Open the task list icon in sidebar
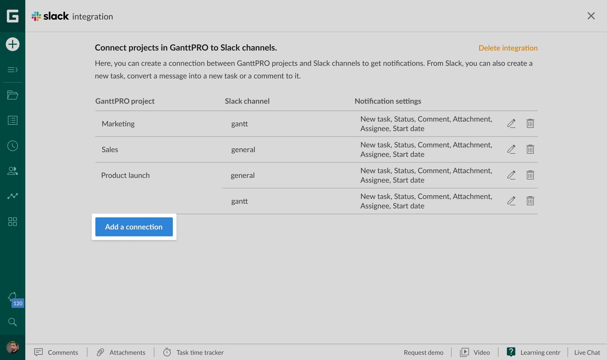607x360 pixels. [13, 120]
